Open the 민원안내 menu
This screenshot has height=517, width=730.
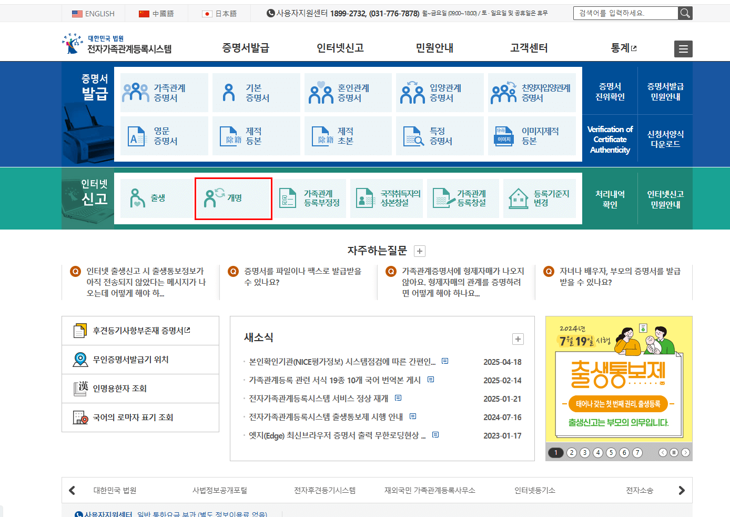[433, 47]
